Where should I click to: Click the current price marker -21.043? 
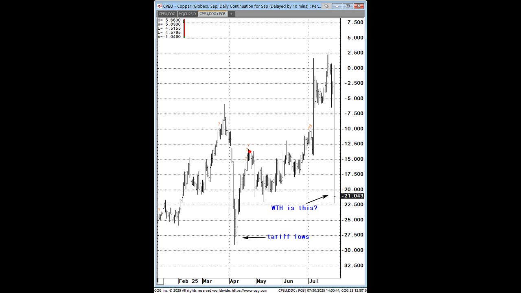click(x=352, y=196)
